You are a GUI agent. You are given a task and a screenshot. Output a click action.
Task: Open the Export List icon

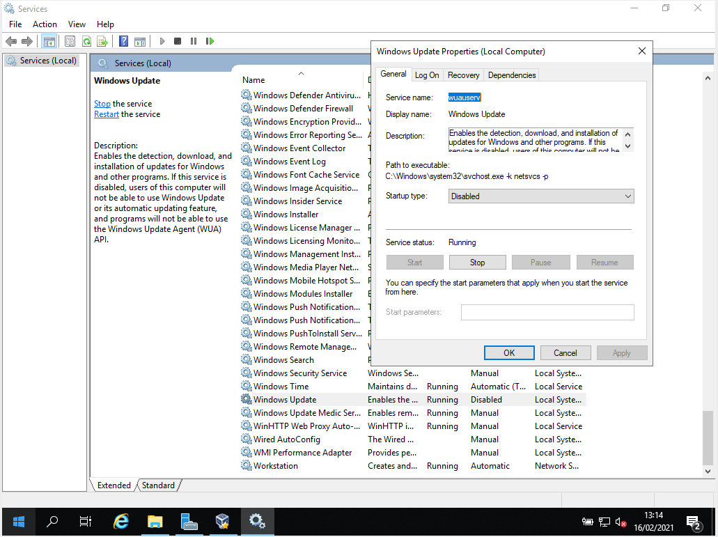(x=102, y=41)
